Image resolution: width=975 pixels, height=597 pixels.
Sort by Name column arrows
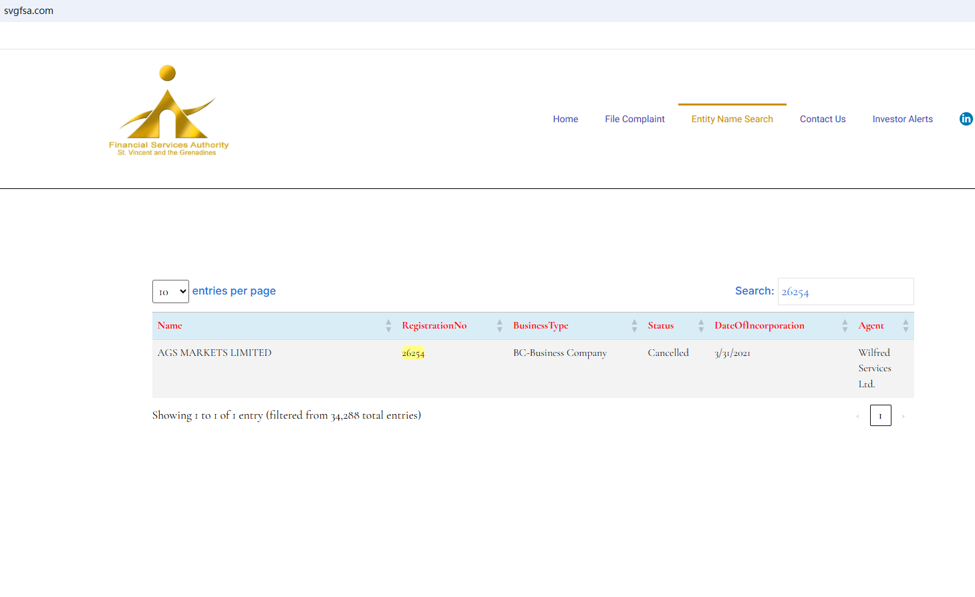coord(388,326)
